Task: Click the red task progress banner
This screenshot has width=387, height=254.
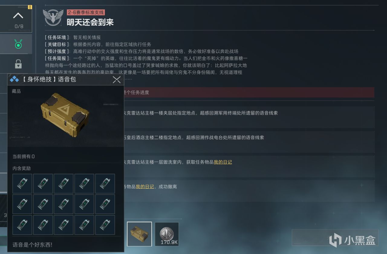Action: [249, 92]
